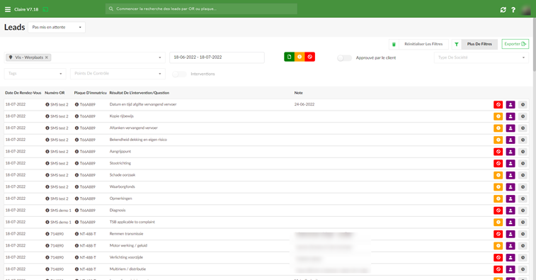536x280 pixels.
Task: Click the leads search field
Action: point(201,9)
